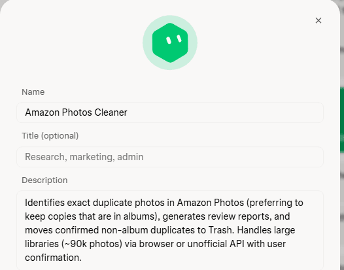Click the green strip behind the dialog edge
The image size is (344, 270).
[x=342, y=120]
